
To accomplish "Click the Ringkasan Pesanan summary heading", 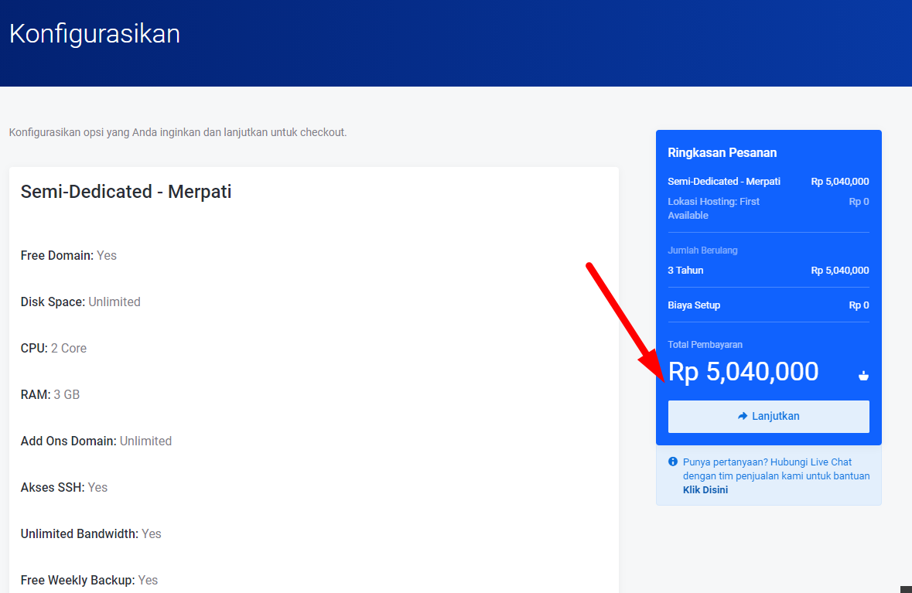I will pyautogui.click(x=722, y=153).
